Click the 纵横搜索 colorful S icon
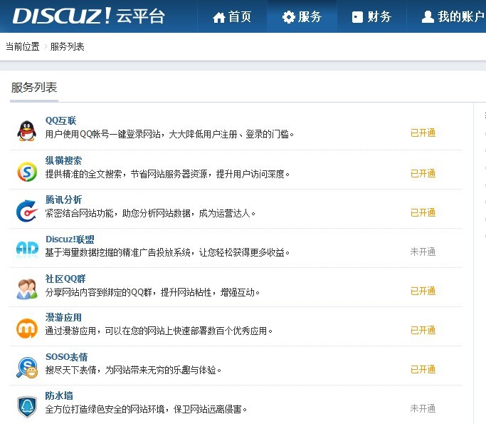 (x=27, y=172)
